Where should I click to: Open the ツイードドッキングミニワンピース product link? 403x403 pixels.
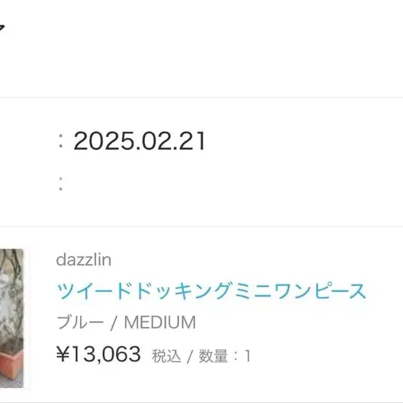click(x=210, y=291)
